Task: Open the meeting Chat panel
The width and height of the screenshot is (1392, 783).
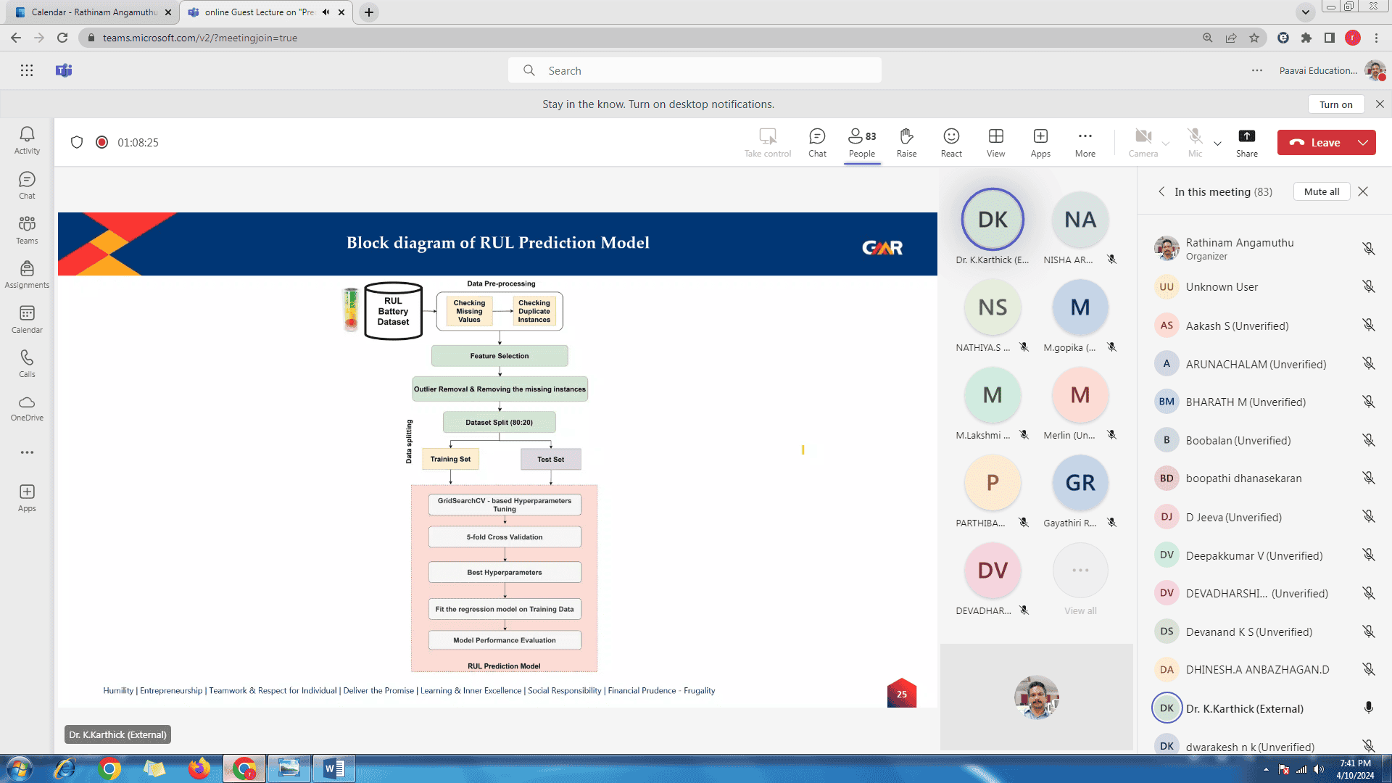Action: tap(817, 142)
